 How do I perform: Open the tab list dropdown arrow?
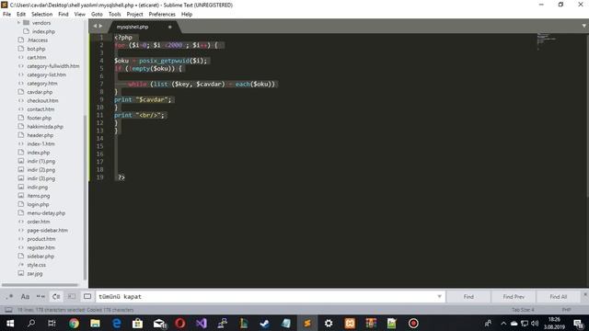point(584,26)
